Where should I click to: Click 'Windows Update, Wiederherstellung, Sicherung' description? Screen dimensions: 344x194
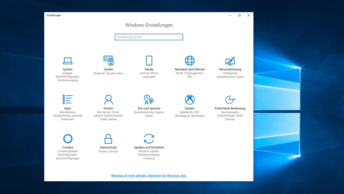pyautogui.click(x=149, y=155)
